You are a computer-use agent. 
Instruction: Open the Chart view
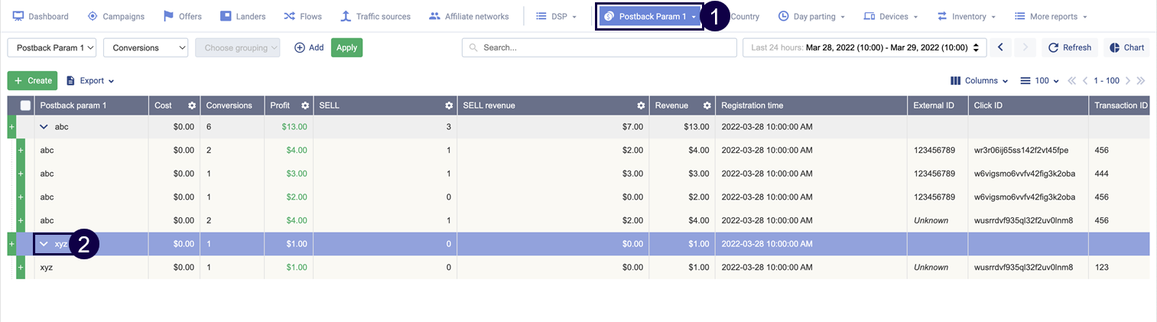pyautogui.click(x=1126, y=47)
